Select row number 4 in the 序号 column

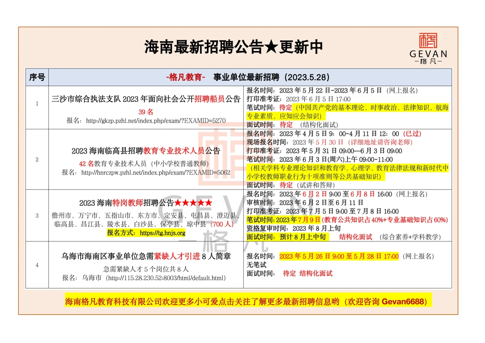pos(37,265)
